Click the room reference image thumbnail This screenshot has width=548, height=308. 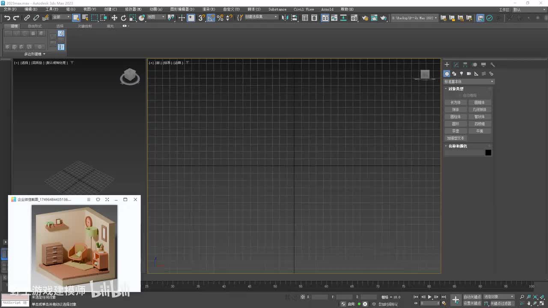tap(74, 248)
